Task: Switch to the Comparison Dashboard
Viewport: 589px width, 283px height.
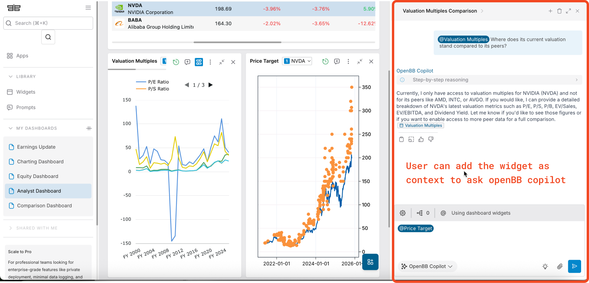Action: (x=44, y=206)
